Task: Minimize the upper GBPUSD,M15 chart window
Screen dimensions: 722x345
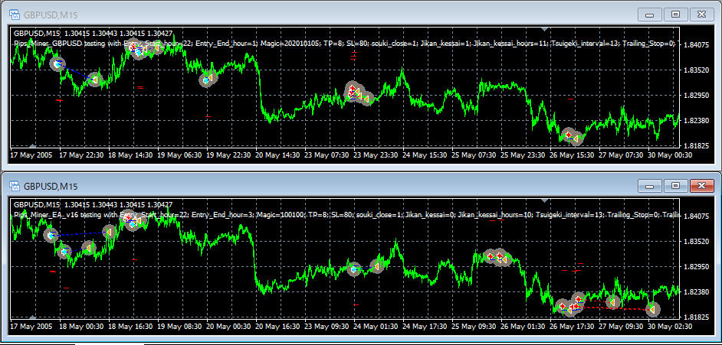Action: point(650,15)
